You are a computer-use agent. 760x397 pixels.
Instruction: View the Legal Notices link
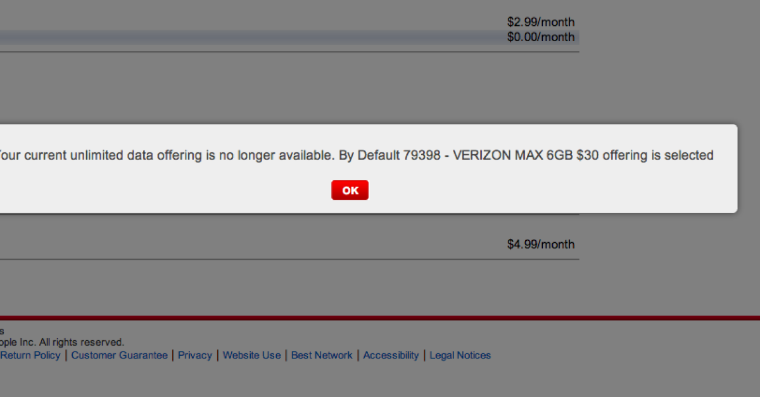460,355
